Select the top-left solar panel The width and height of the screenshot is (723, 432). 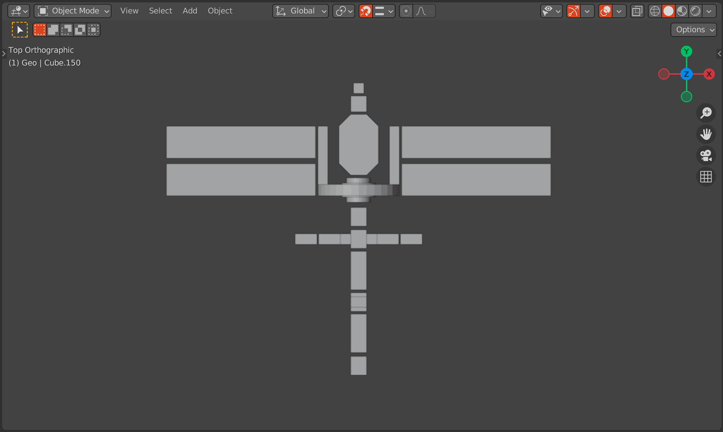click(241, 142)
